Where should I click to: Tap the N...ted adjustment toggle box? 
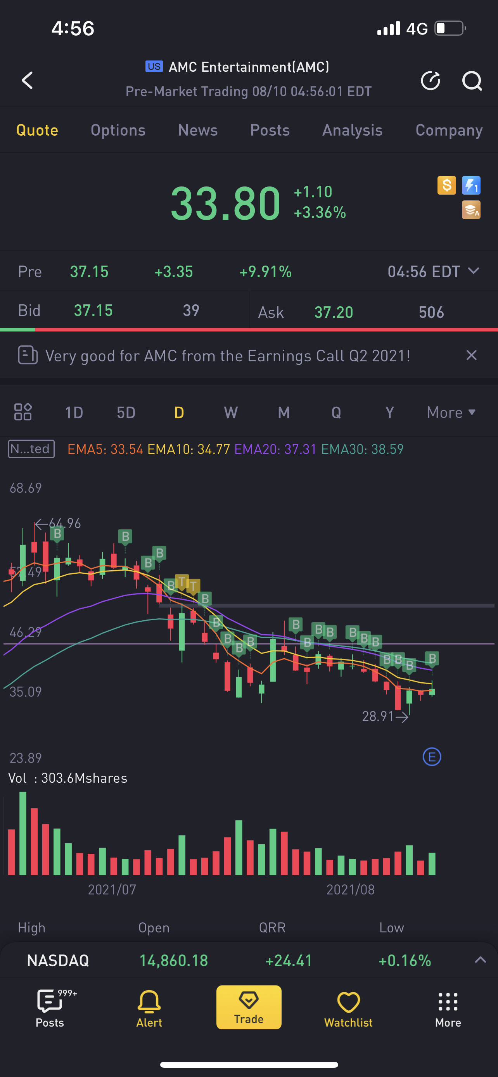31,449
